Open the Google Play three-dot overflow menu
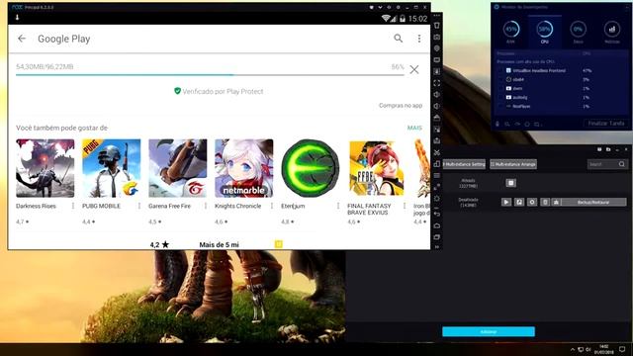The height and width of the screenshot is (356, 633). point(419,39)
